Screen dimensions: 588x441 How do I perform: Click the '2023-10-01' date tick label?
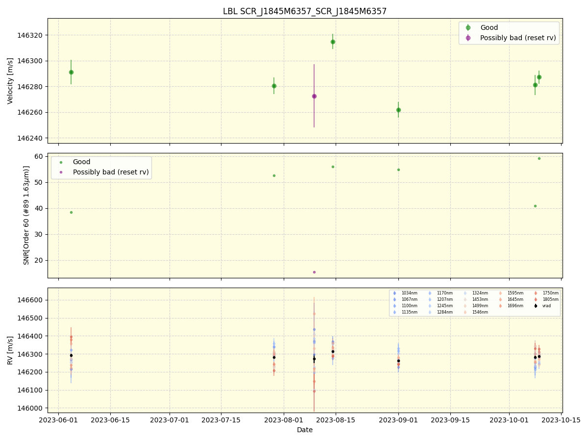pos(510,420)
